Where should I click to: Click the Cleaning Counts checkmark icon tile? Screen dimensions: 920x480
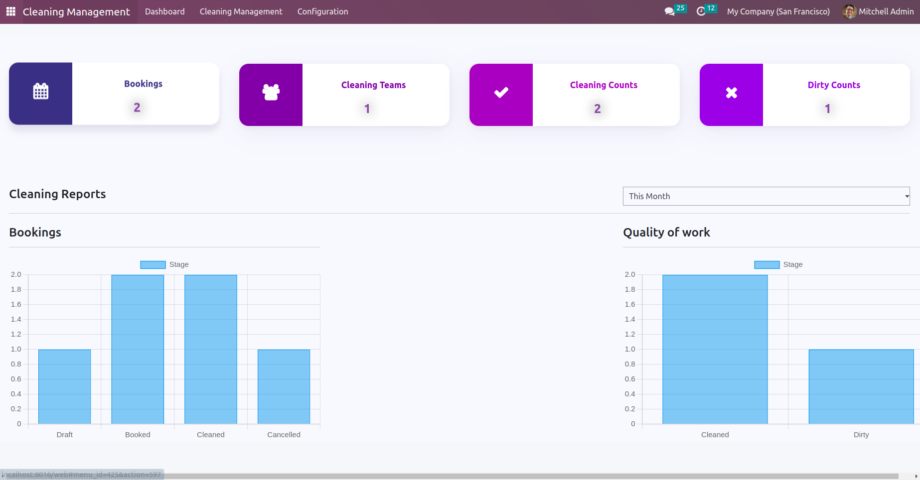pyautogui.click(x=501, y=95)
